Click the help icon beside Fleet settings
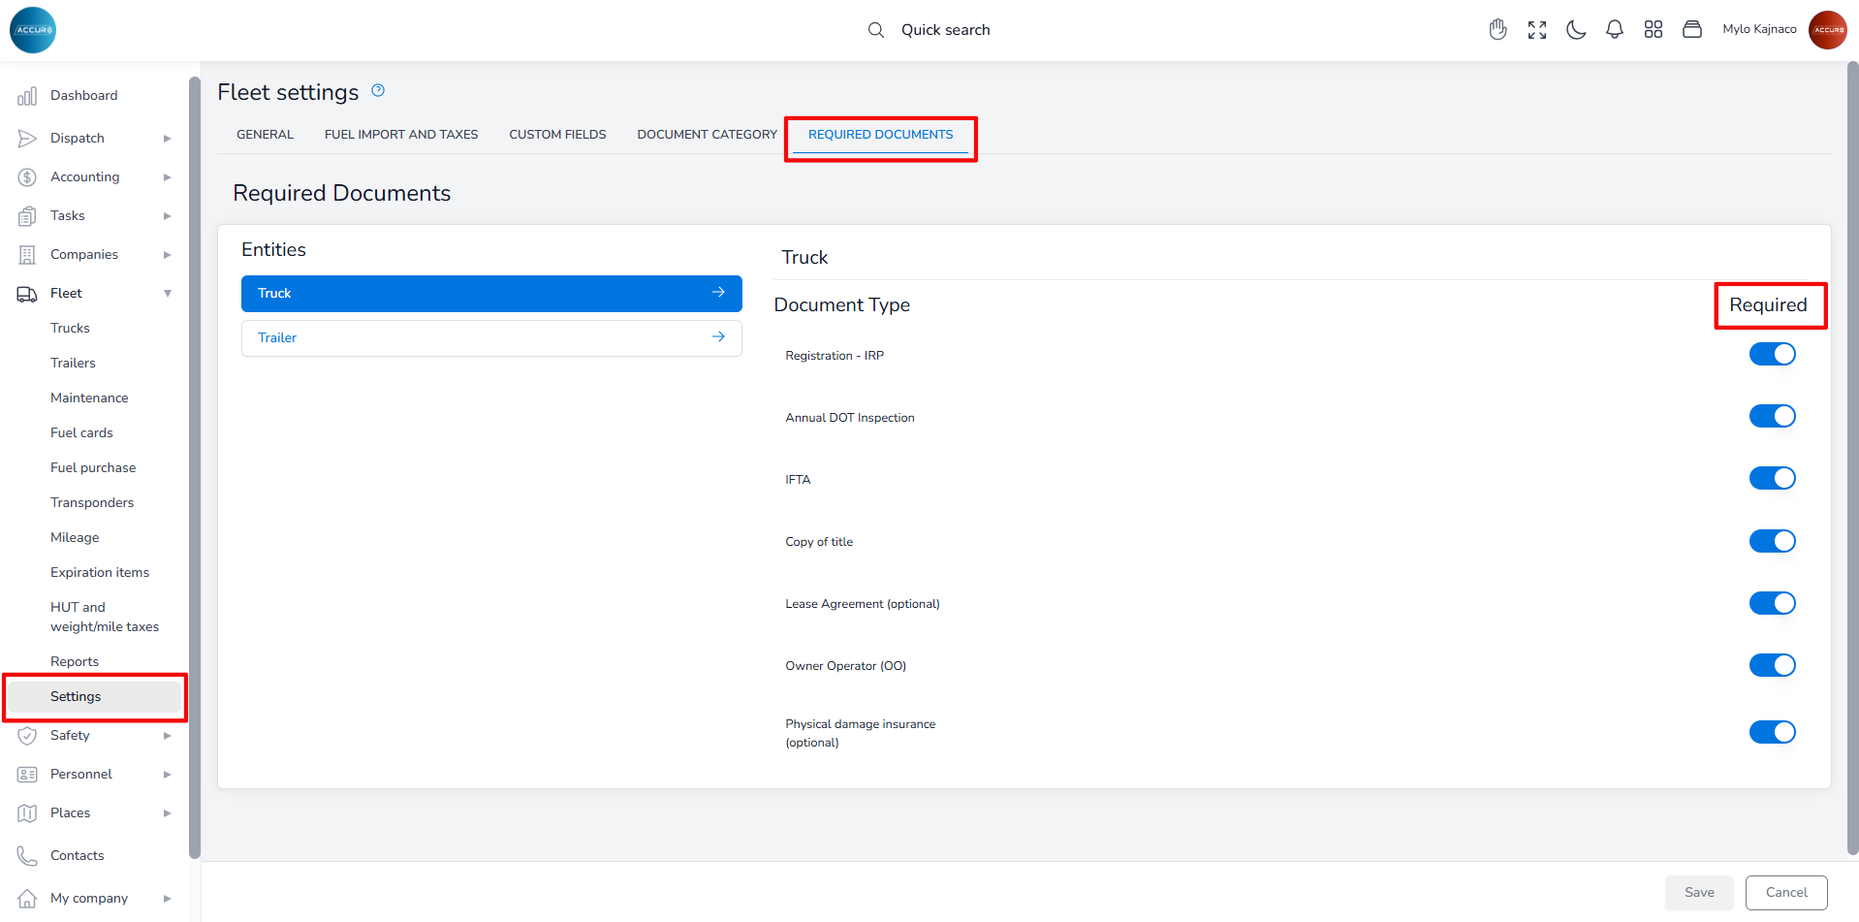 tap(378, 91)
